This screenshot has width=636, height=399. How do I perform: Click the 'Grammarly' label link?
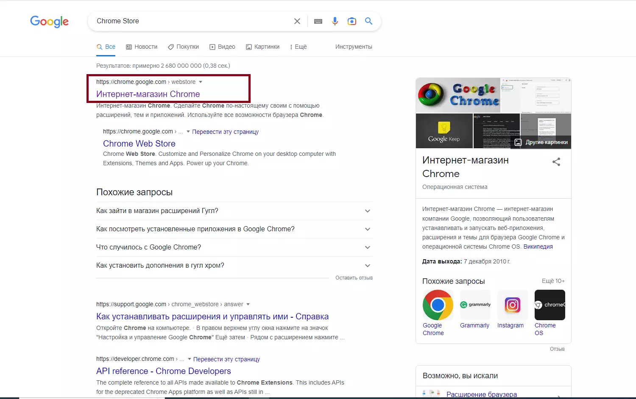point(474,325)
